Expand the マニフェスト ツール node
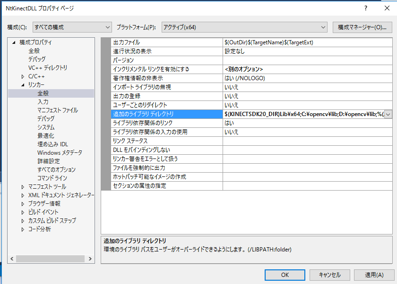This screenshot has height=284, width=397. click(23, 187)
